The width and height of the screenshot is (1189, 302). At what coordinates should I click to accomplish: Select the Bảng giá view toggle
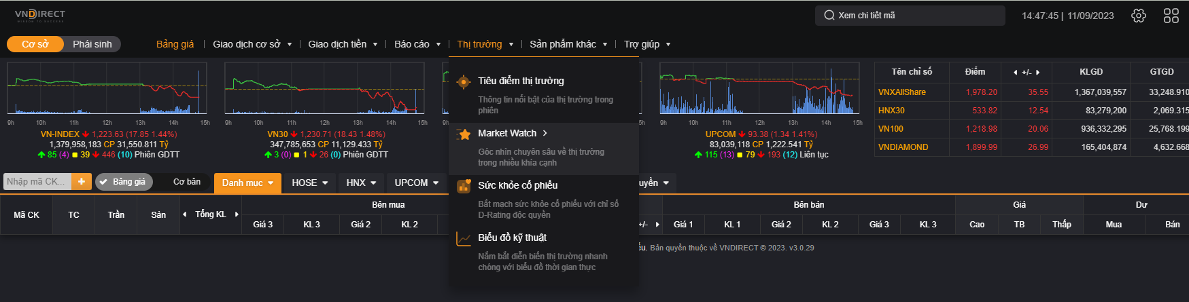point(123,182)
